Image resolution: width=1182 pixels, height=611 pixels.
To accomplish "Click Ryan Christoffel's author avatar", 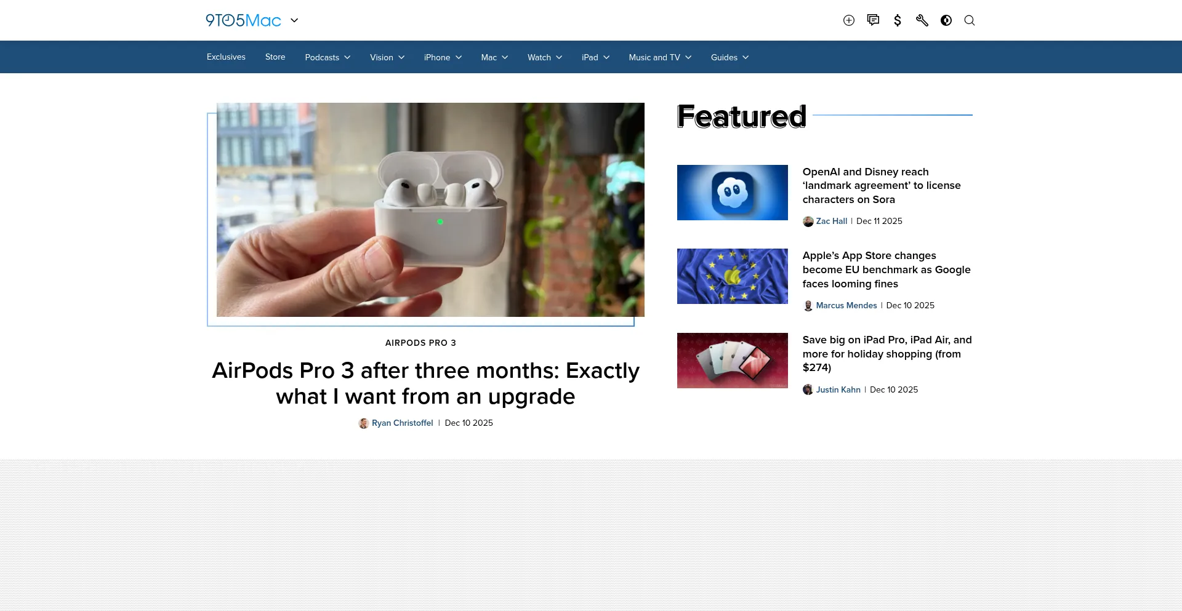I will coord(364,423).
